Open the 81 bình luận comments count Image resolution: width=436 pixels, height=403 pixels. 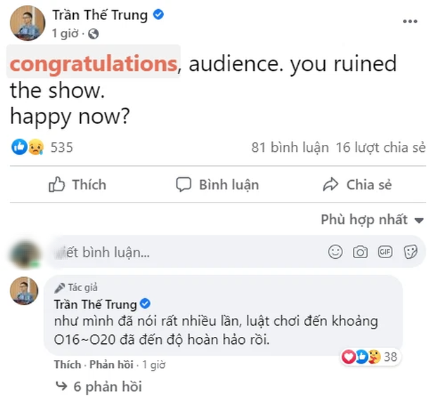click(x=290, y=148)
